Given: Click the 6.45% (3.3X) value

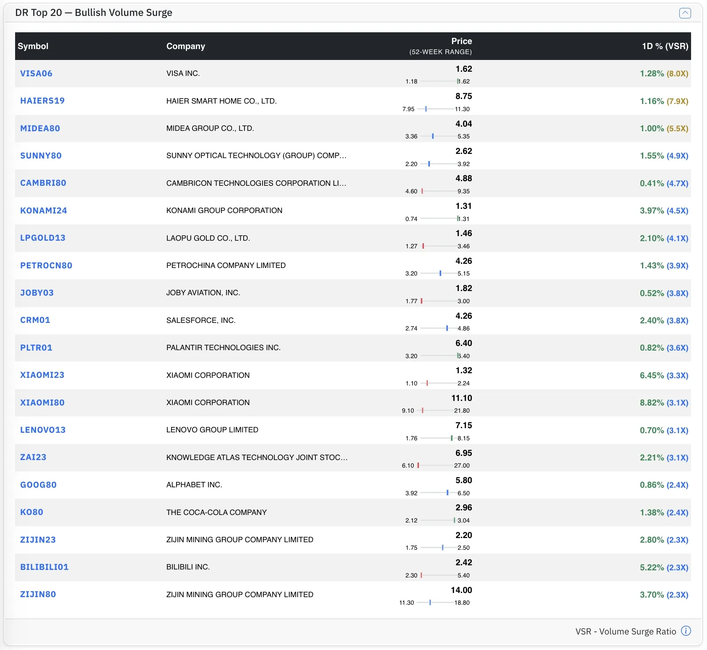Looking at the screenshot, I should pos(664,375).
